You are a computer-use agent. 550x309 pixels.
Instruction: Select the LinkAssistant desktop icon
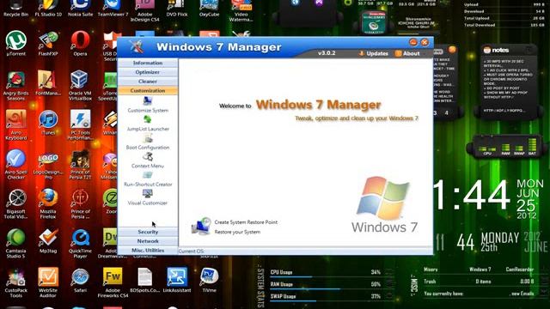(177, 281)
